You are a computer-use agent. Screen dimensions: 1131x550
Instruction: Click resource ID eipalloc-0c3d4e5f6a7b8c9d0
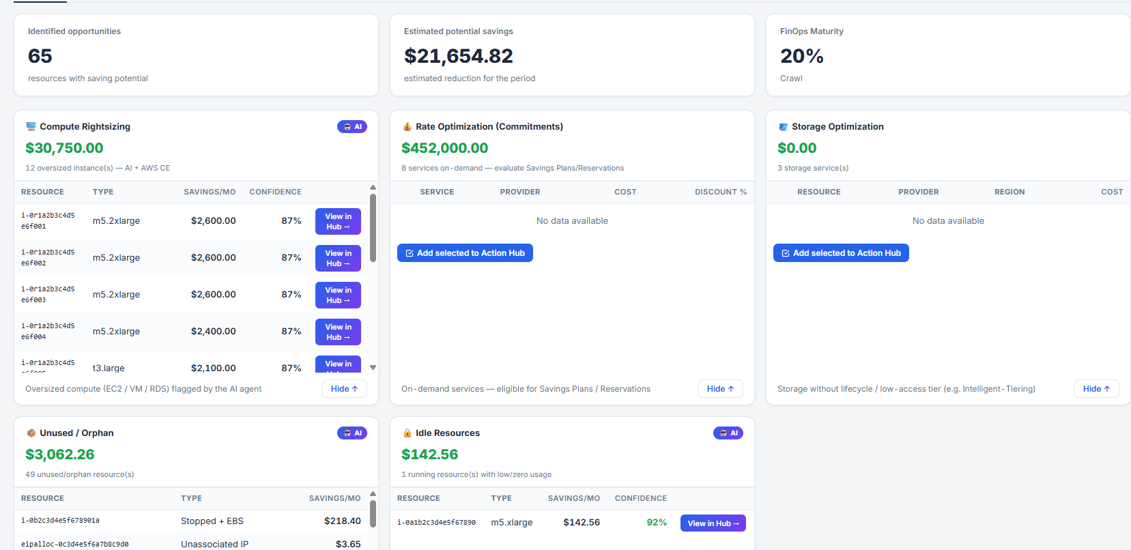[74, 544]
